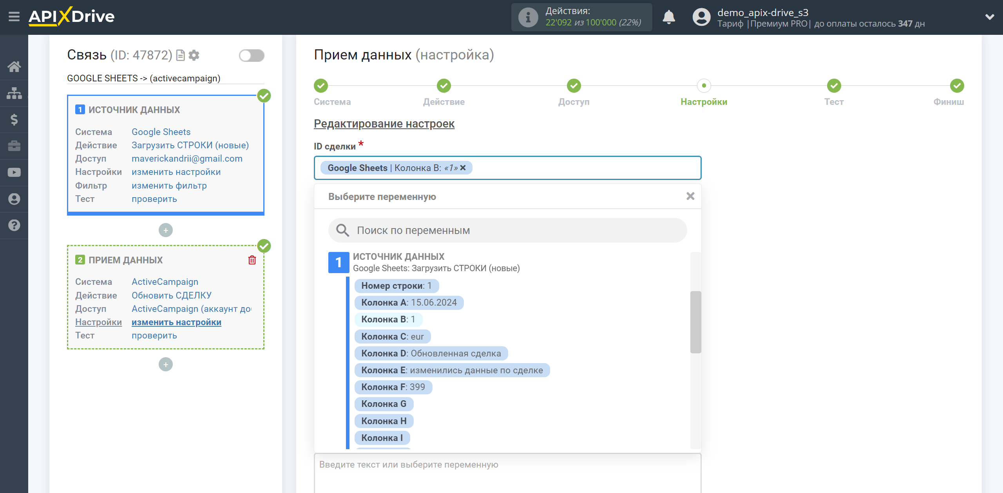Open the briefcase sidebar icon

coord(14,146)
